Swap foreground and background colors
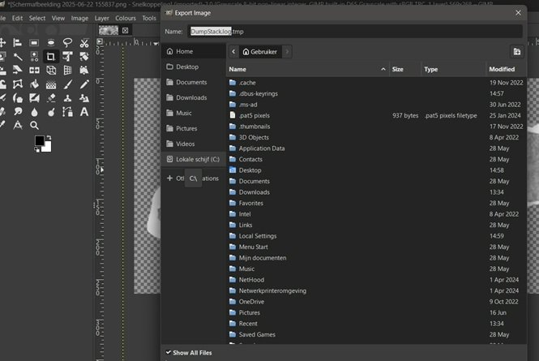Image resolution: width=539 pixels, height=361 pixels. tap(49, 138)
